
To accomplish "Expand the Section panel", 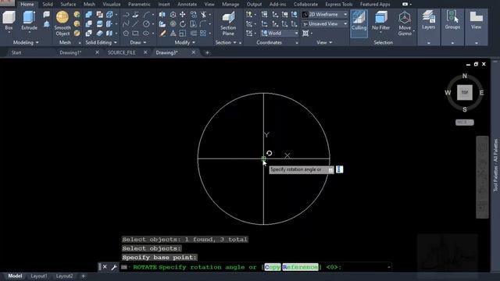I will [226, 42].
